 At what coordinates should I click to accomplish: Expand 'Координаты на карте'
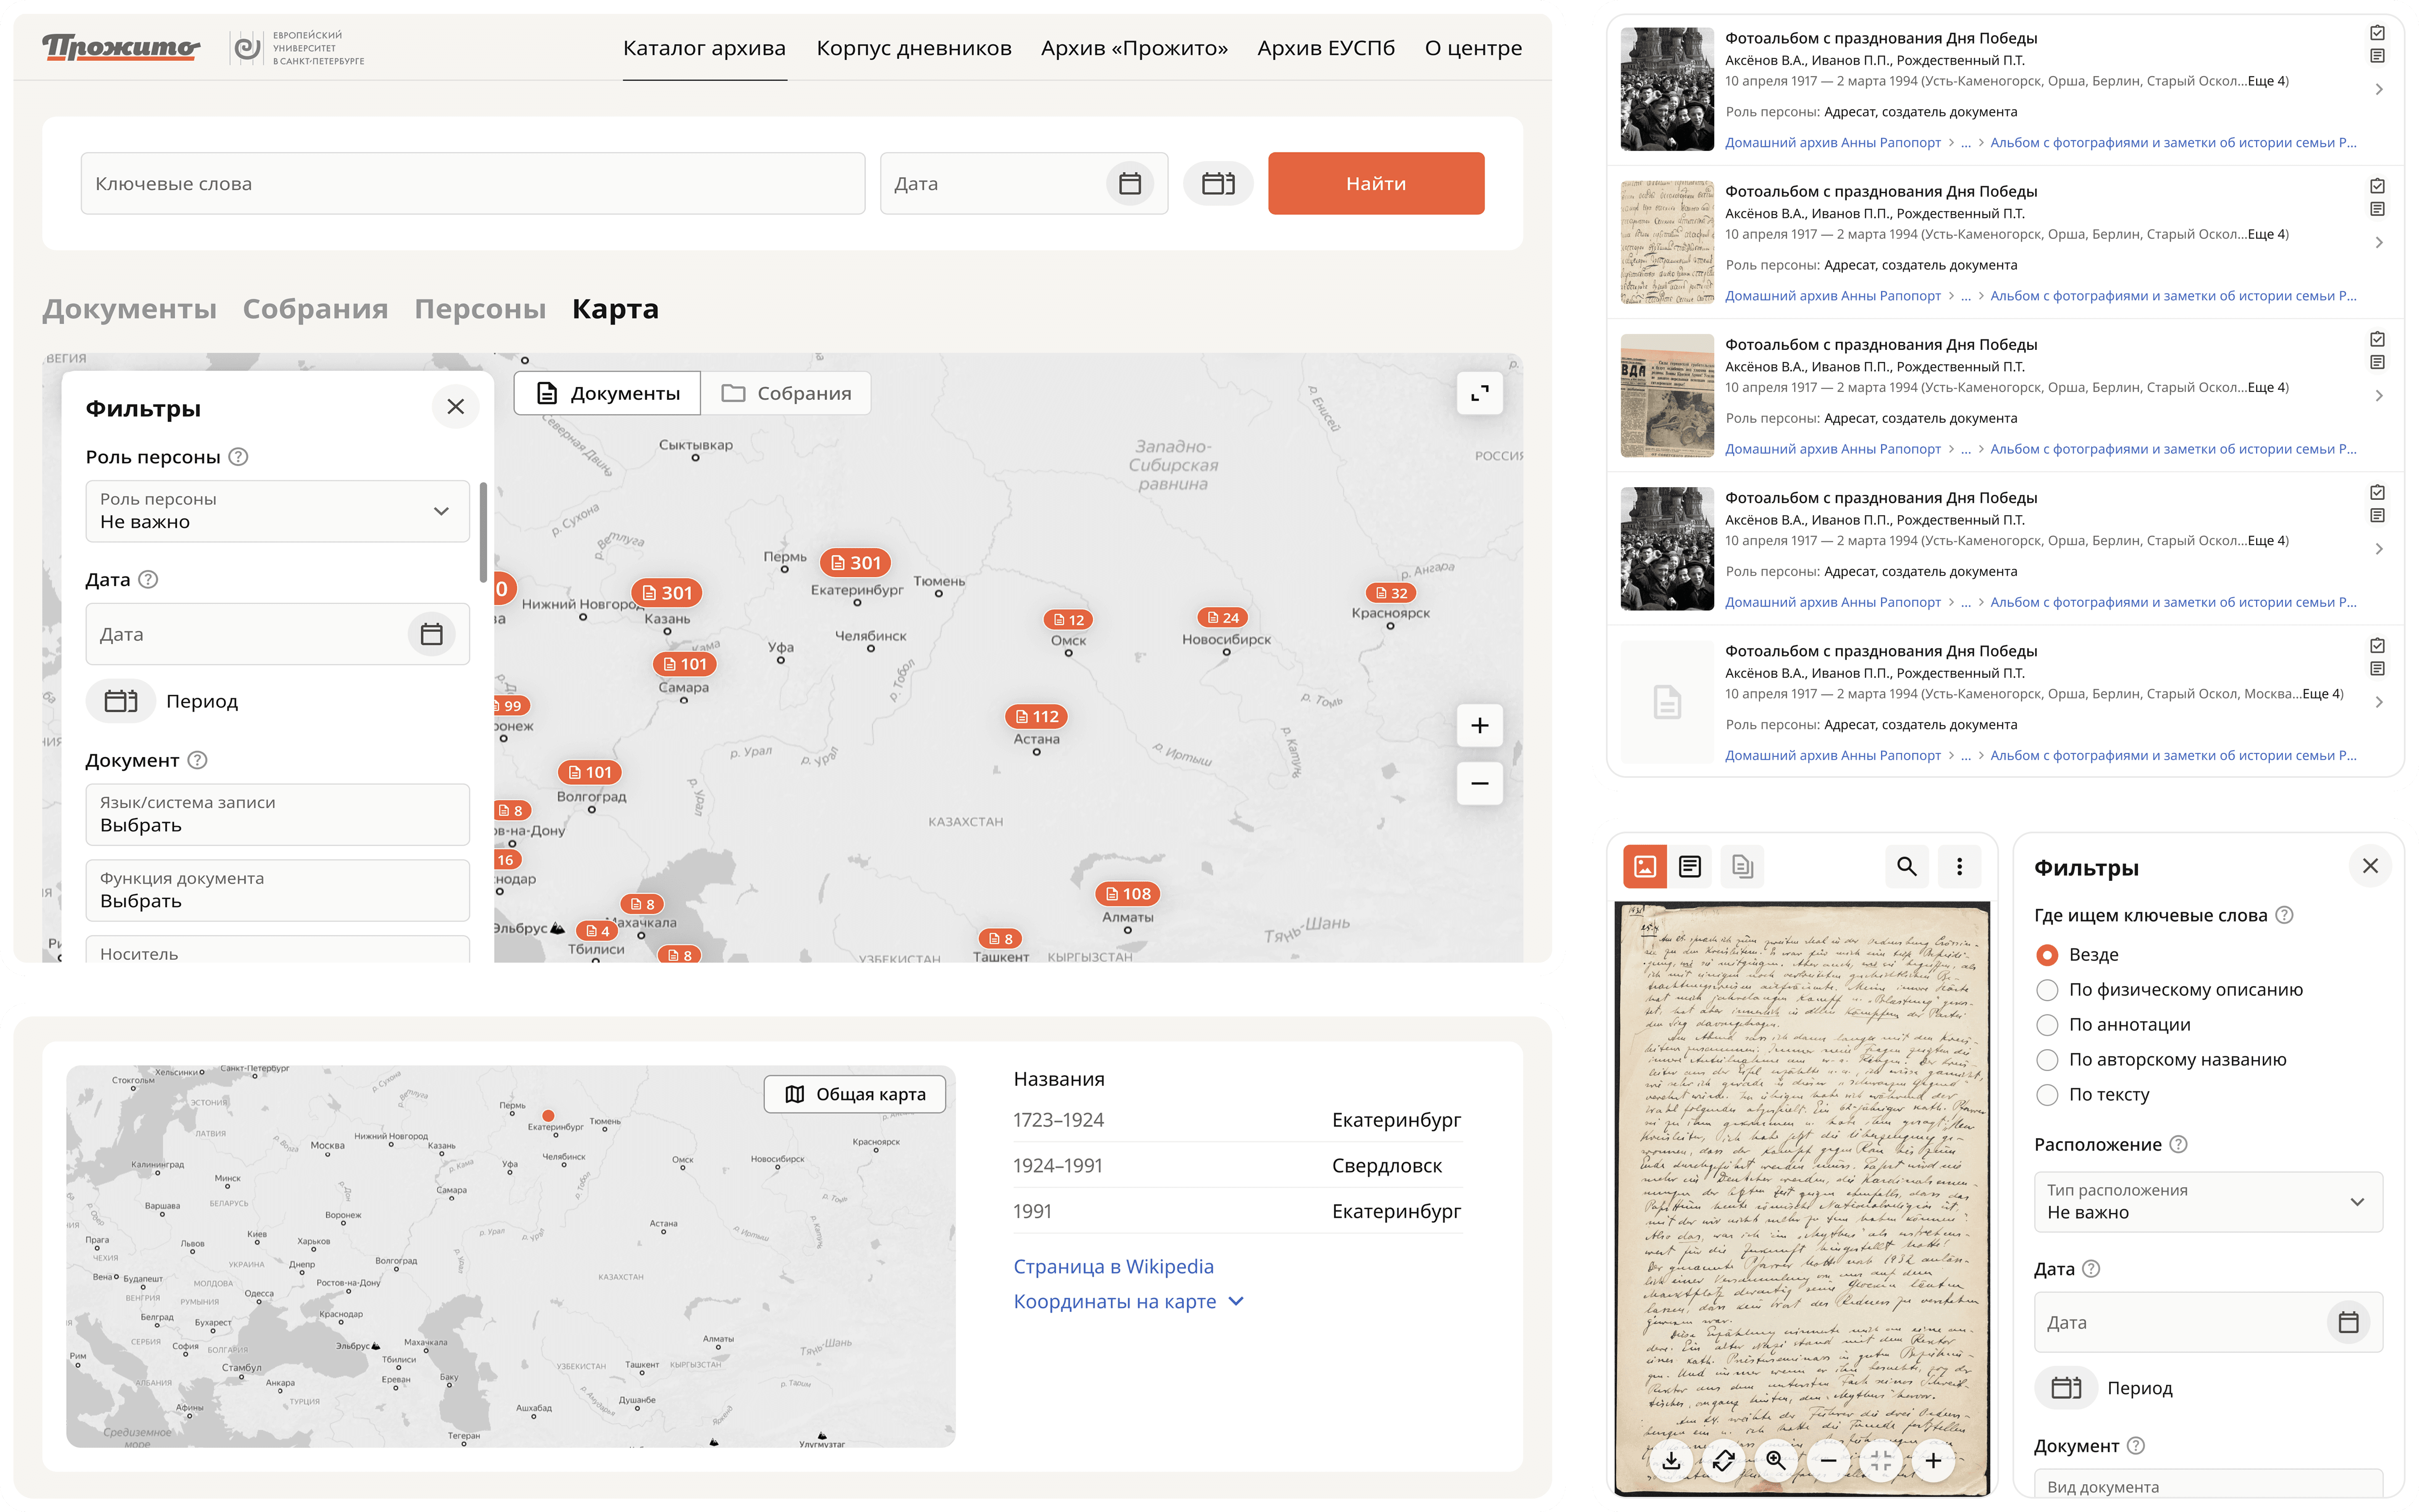(x=1128, y=1301)
